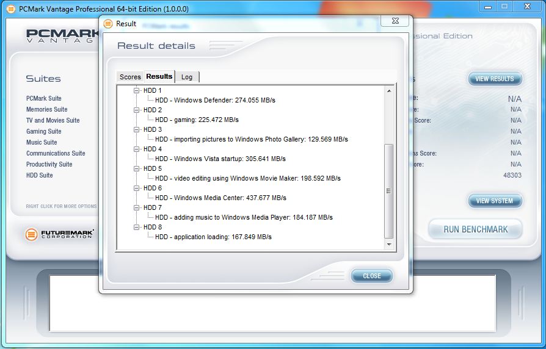
Task: Select the Windows Defender 274.055 MB/s row
Action: [215, 100]
